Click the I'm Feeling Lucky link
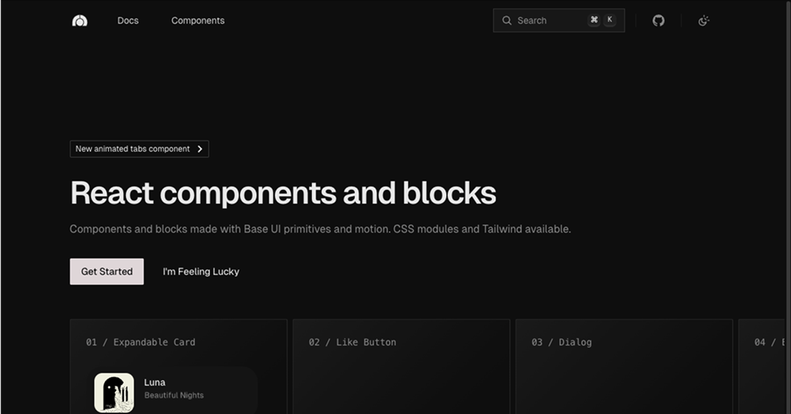The width and height of the screenshot is (791, 414). click(200, 271)
